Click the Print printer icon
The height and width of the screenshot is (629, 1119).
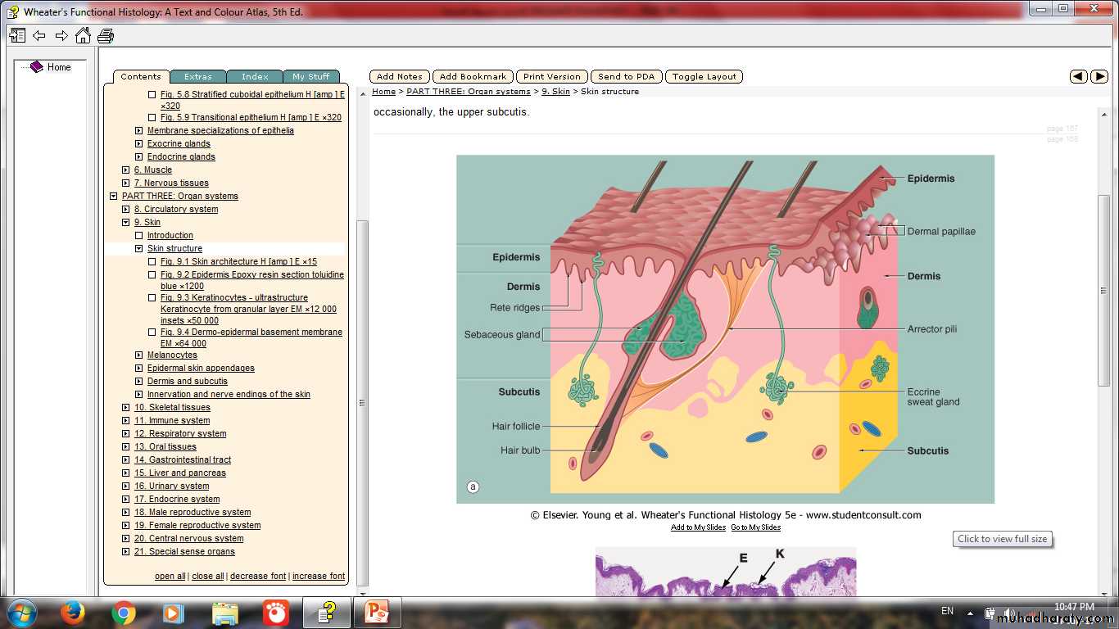tap(106, 35)
